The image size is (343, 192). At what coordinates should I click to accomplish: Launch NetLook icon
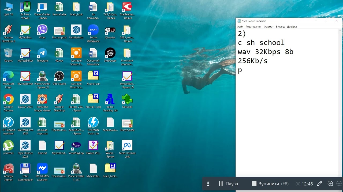[127, 101]
